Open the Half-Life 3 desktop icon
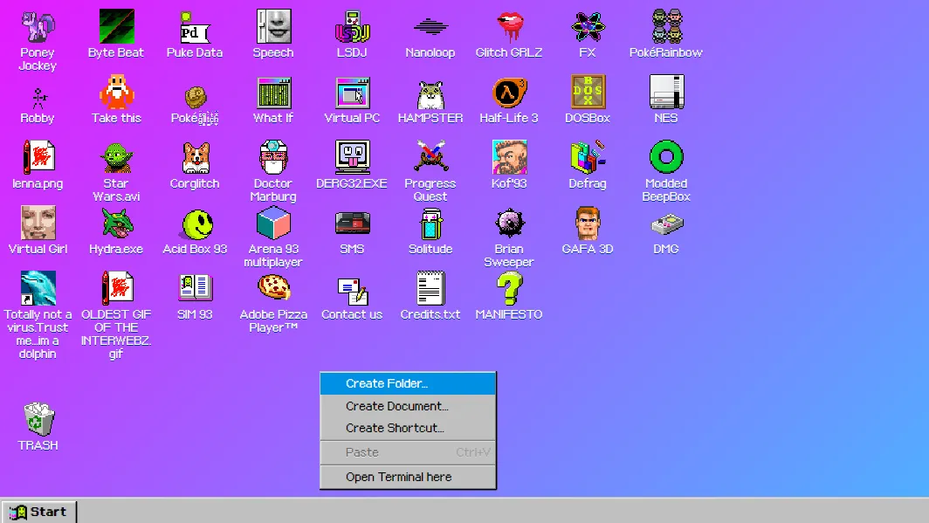This screenshot has width=929, height=523. 509,93
